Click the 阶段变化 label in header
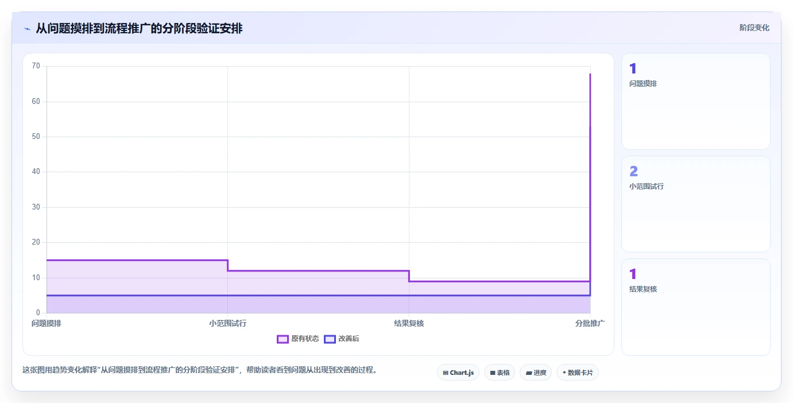 point(754,28)
